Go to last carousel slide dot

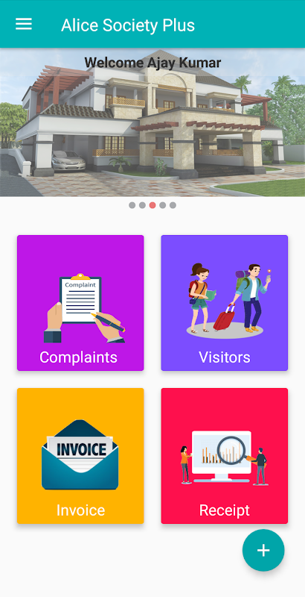click(x=173, y=205)
